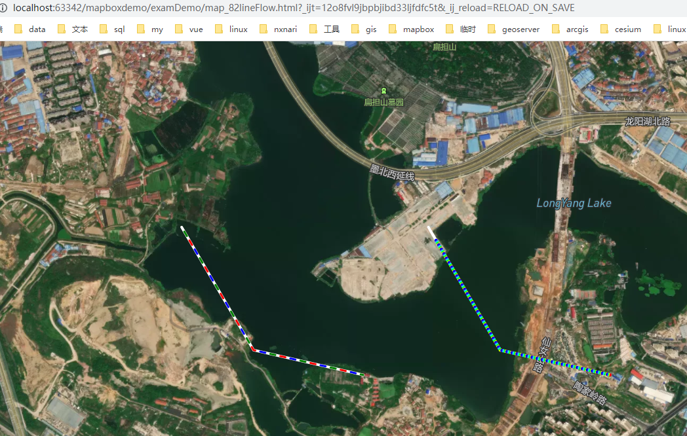
Task: Open the vue bookmark folder icon
Action: (x=178, y=29)
